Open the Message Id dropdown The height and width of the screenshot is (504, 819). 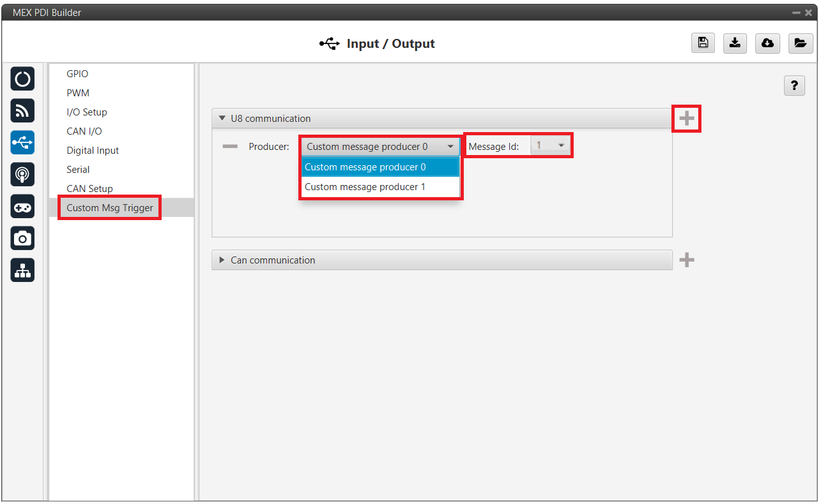point(550,146)
